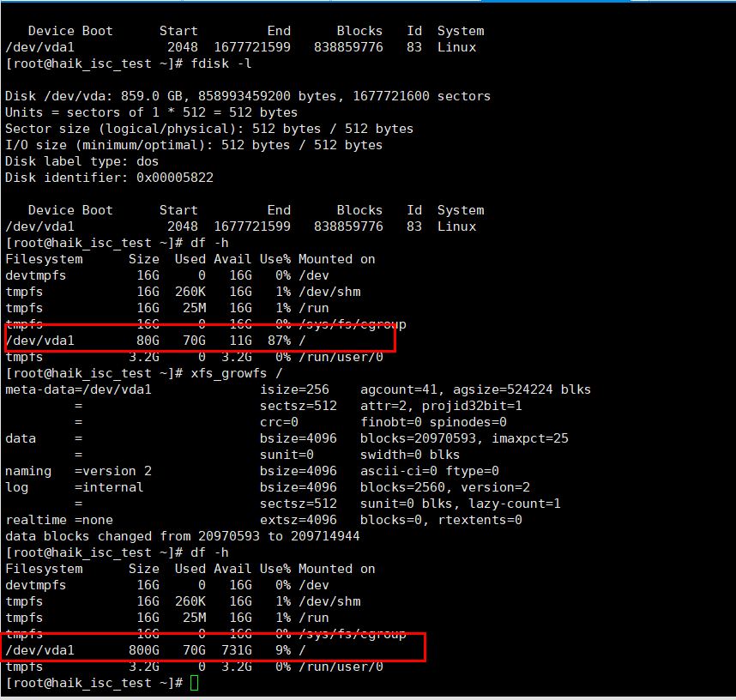Click "=internal" on the log row
The height and width of the screenshot is (700, 736).
point(109,487)
